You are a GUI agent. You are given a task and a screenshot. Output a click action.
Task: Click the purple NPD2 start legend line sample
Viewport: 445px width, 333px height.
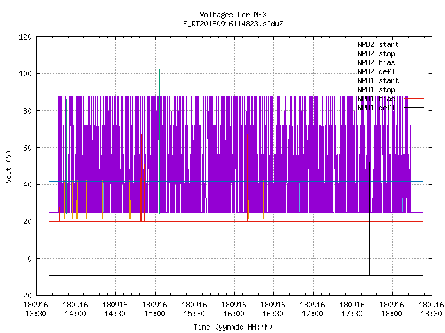(x=414, y=44)
